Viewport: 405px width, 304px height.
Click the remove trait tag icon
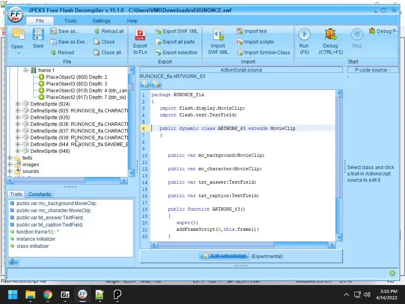pos(156,84)
